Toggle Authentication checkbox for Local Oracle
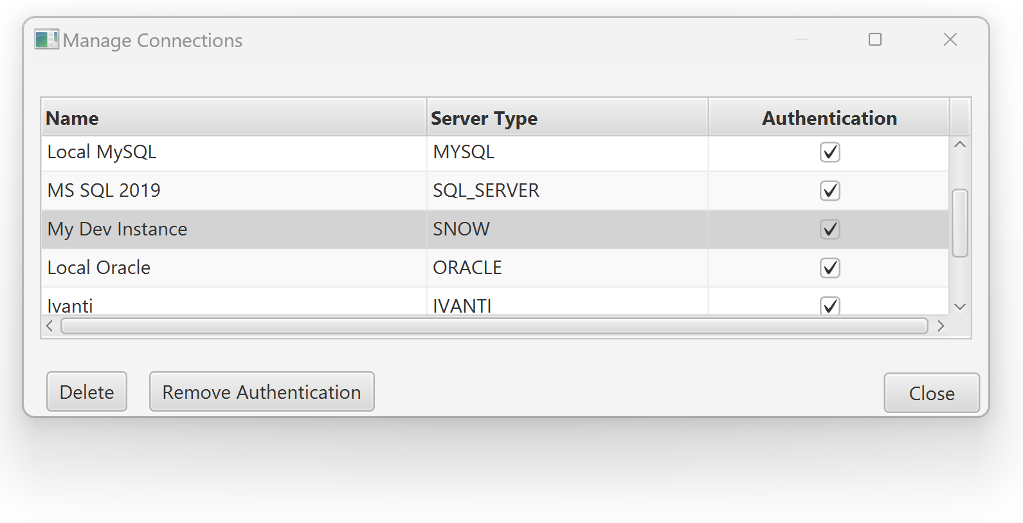 [830, 268]
